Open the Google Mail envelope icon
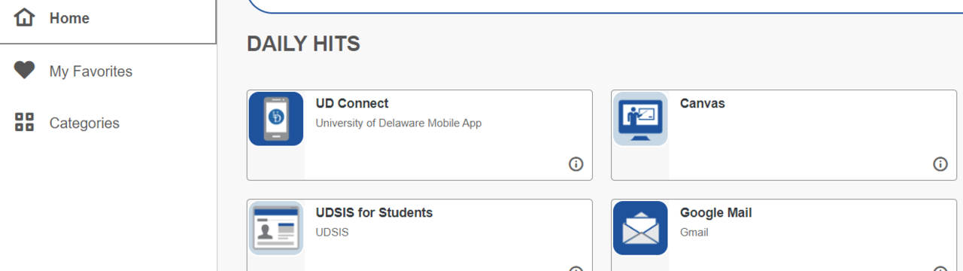This screenshot has height=271, width=963. [640, 228]
